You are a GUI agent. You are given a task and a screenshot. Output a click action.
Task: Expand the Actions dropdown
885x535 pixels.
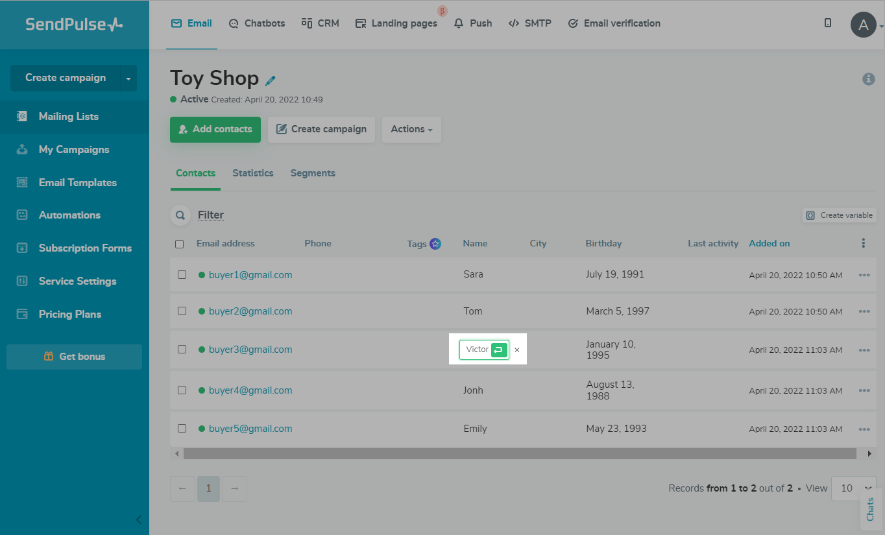411,129
